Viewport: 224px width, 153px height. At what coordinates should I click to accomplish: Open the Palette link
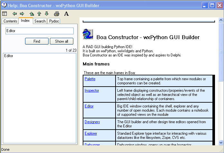(x=90, y=79)
